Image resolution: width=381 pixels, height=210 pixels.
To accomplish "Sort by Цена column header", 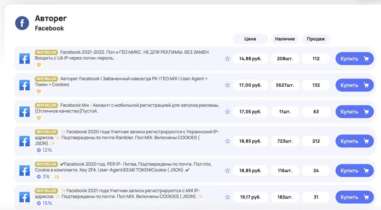I will 250,39.
